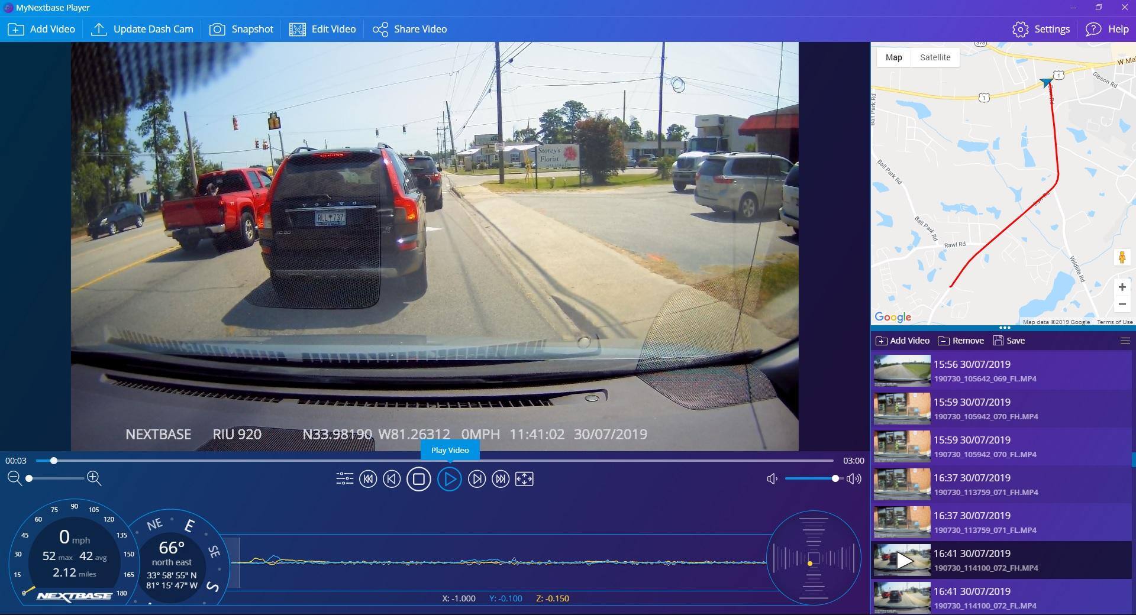Select the 15:56 30/07/2019 video thumbnail
1136x615 pixels.
click(x=902, y=371)
